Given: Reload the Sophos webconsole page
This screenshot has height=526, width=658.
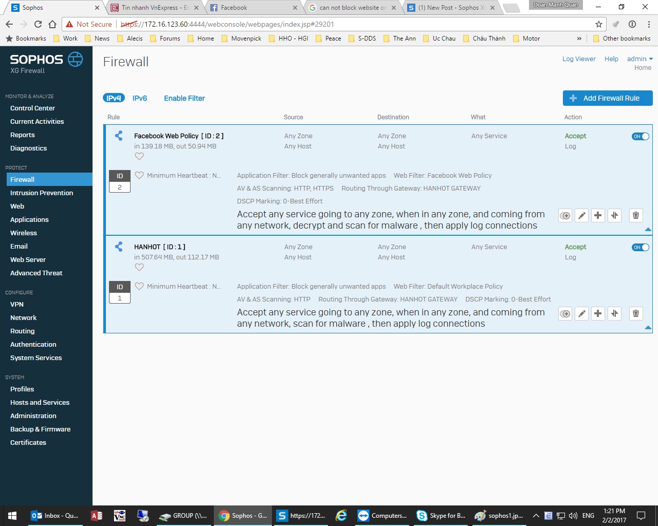Looking at the screenshot, I should pyautogui.click(x=38, y=24).
